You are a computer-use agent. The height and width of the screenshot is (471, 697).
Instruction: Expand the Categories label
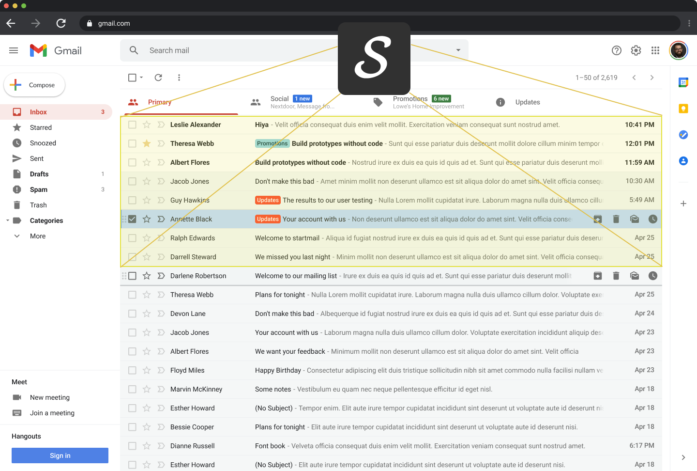tap(7, 220)
